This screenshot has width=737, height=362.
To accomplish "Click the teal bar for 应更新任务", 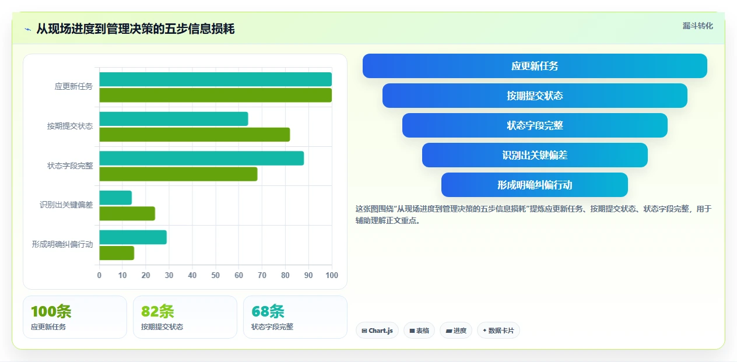I will click(x=216, y=79).
